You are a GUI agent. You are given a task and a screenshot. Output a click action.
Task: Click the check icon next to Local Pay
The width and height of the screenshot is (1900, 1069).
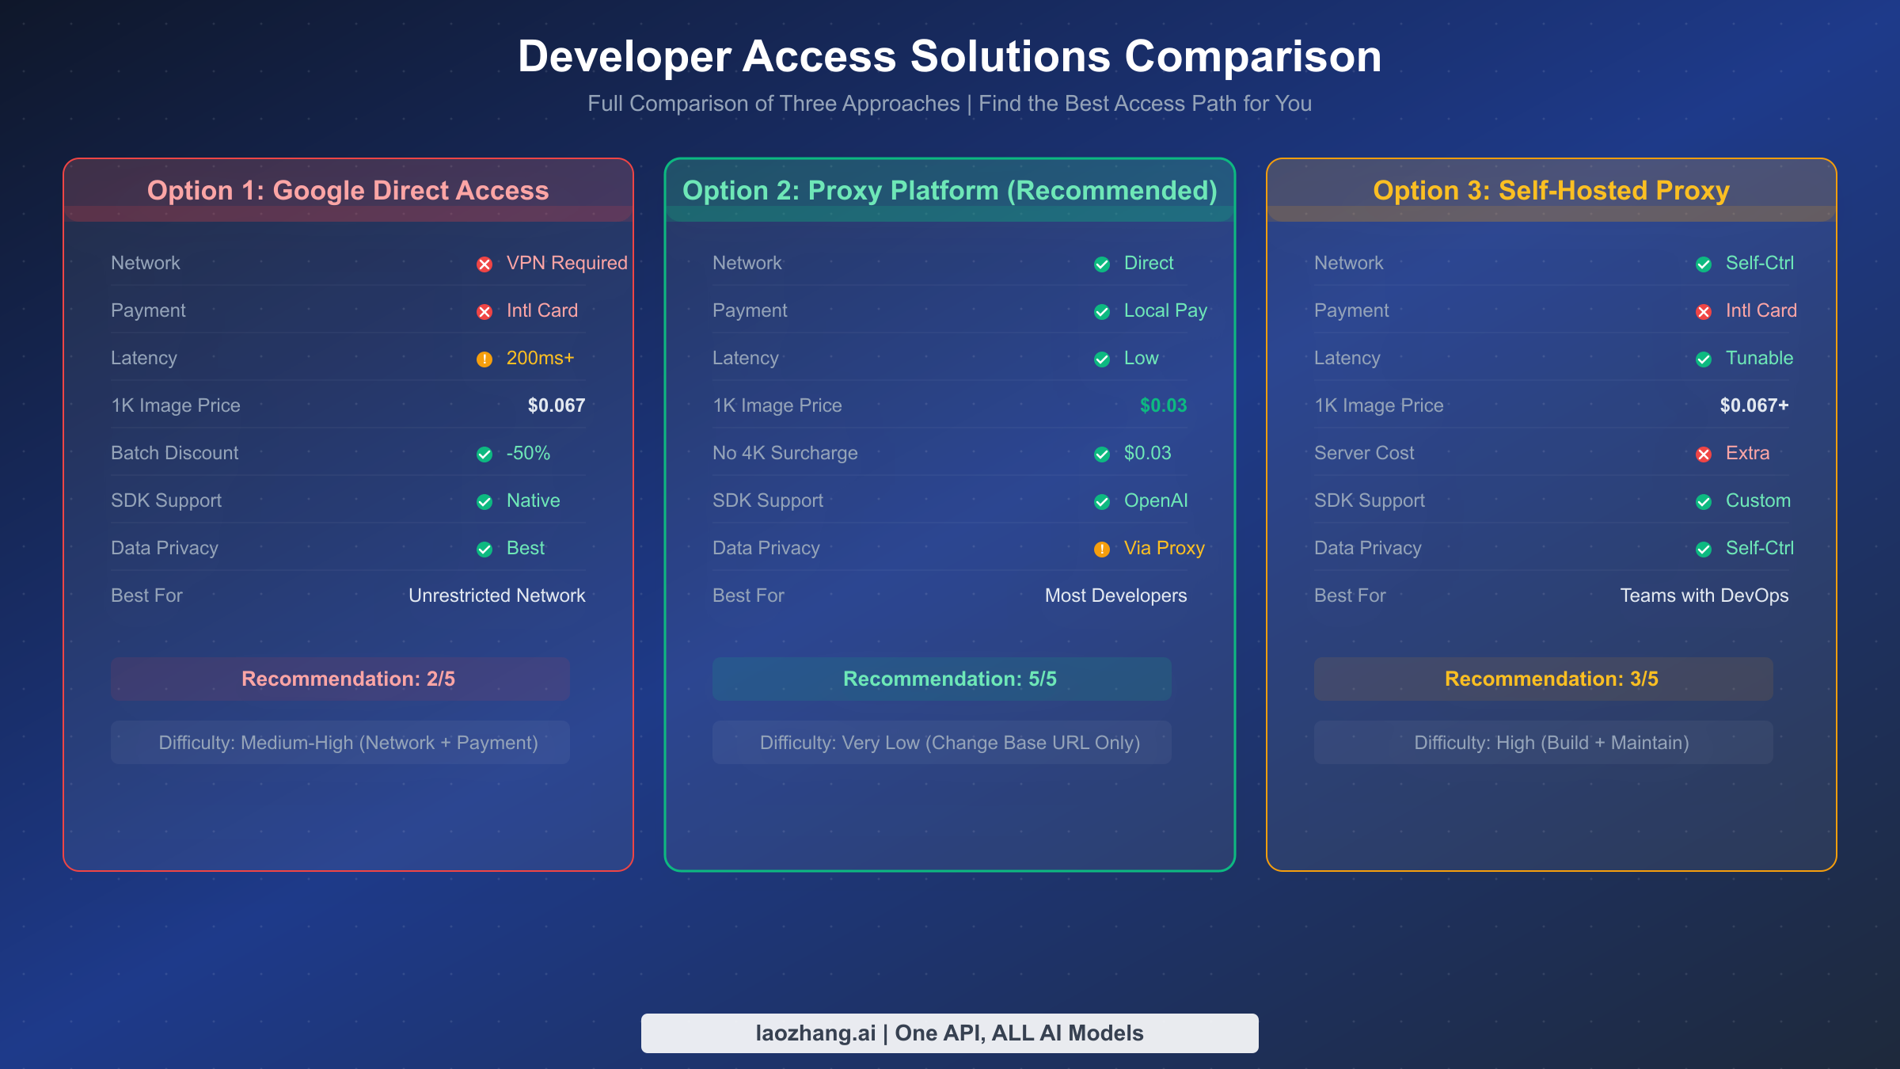click(x=1102, y=311)
